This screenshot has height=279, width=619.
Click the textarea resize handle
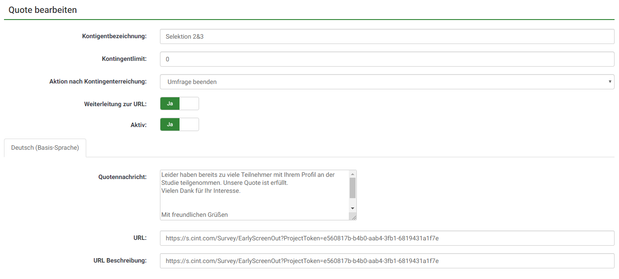pyautogui.click(x=353, y=217)
